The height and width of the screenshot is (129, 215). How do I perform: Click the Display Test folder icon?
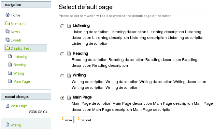click(x=7, y=48)
